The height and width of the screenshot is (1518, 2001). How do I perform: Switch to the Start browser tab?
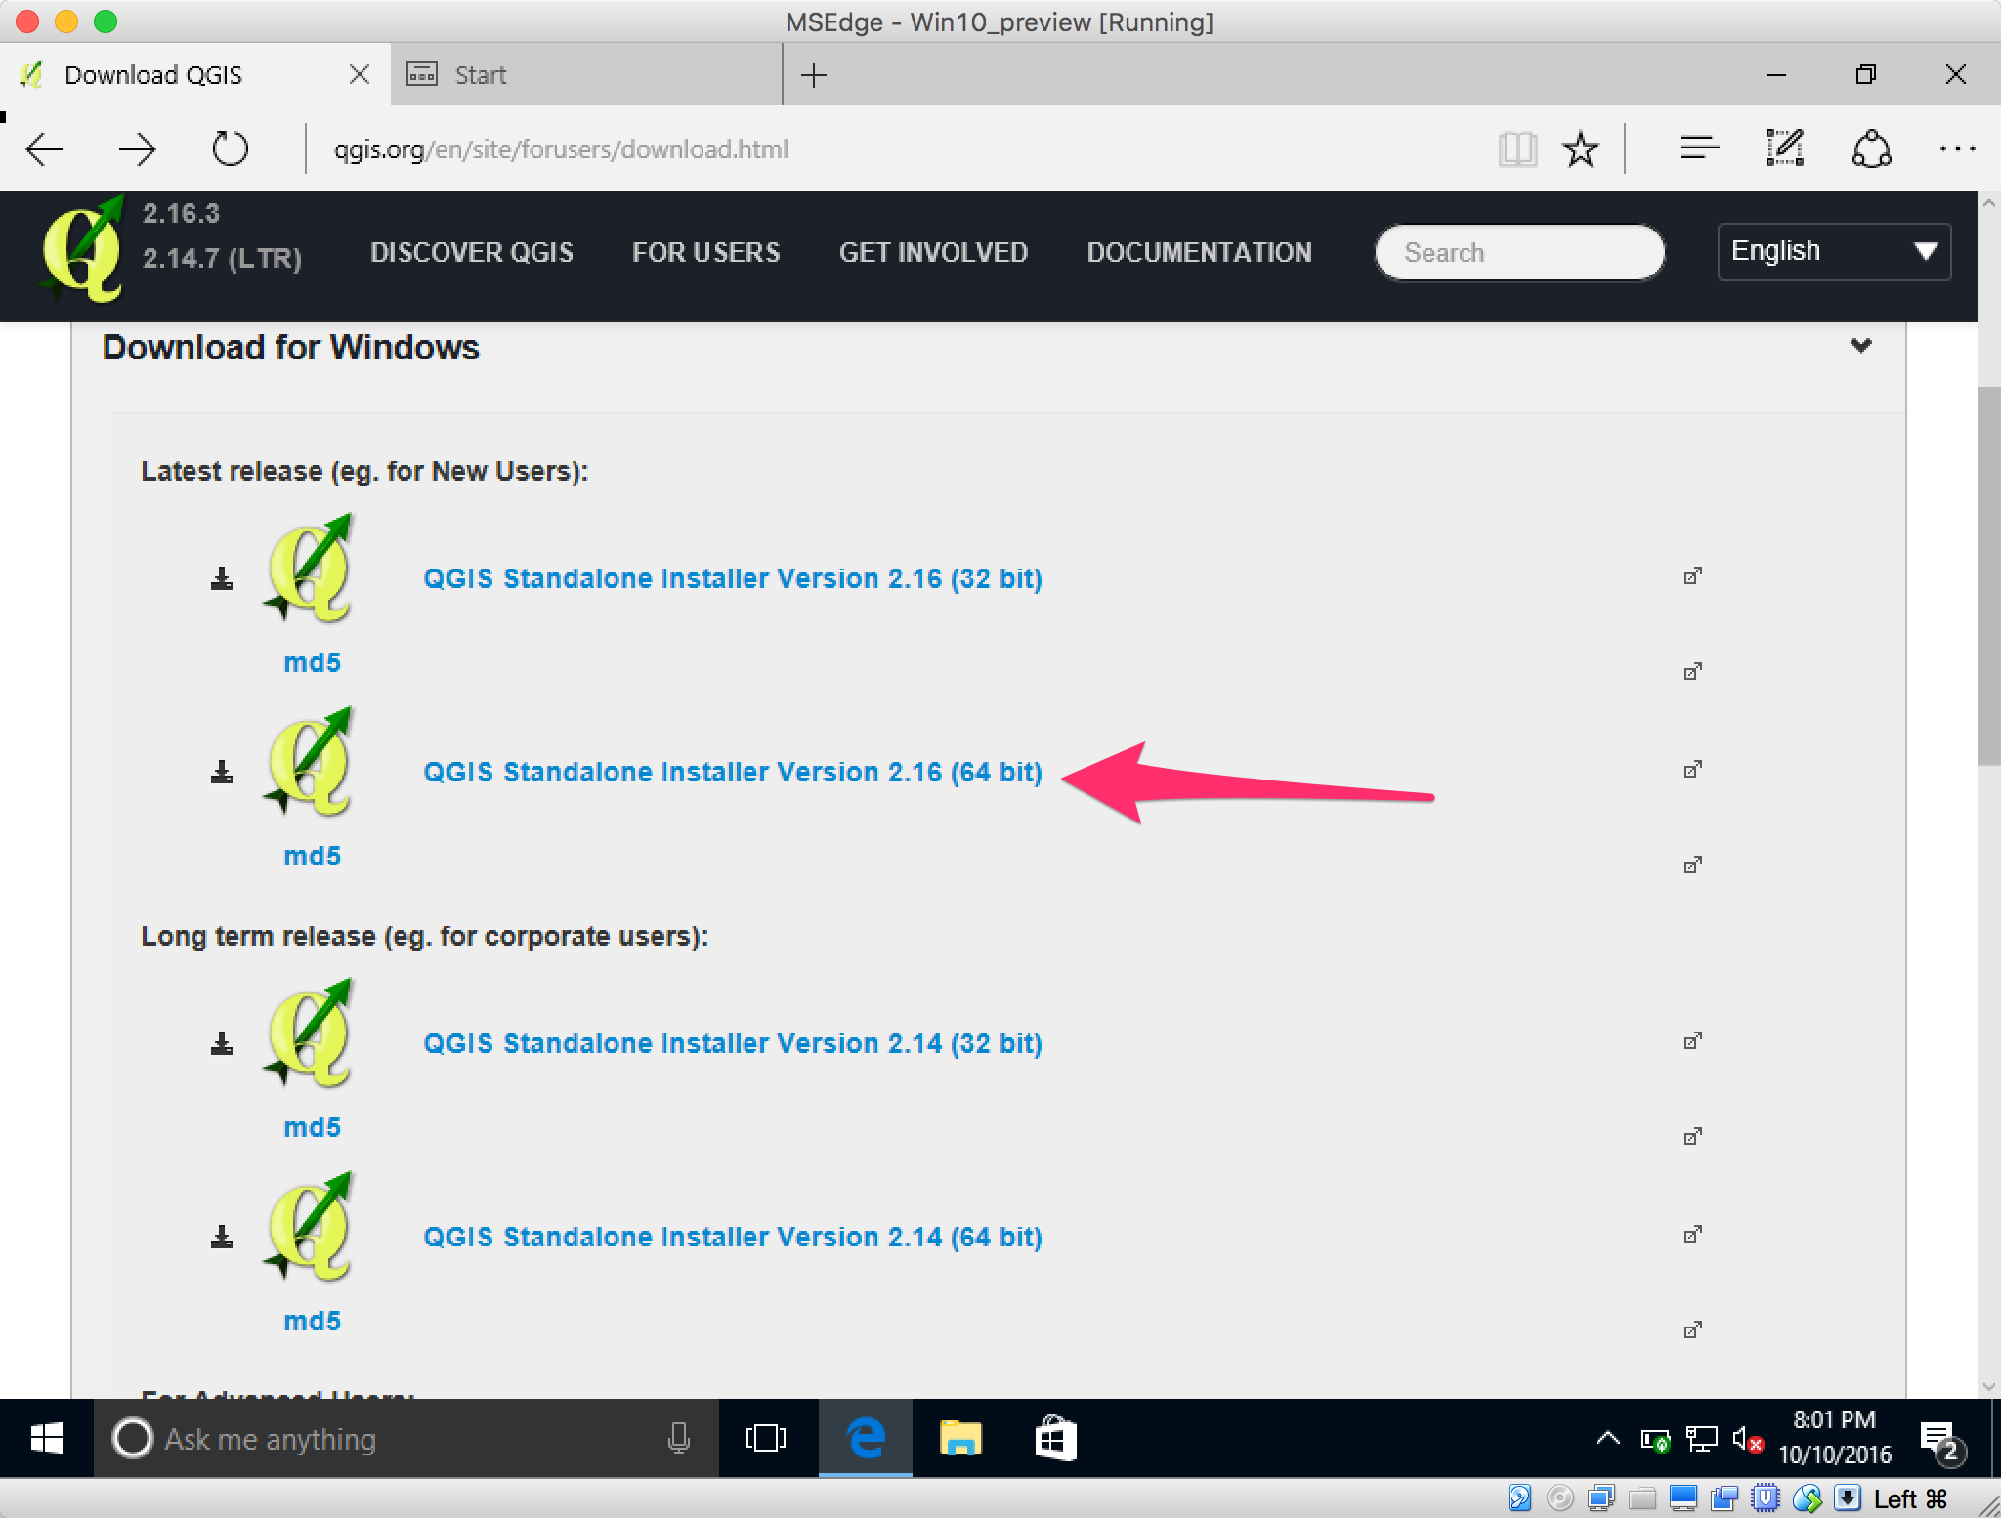coord(586,74)
